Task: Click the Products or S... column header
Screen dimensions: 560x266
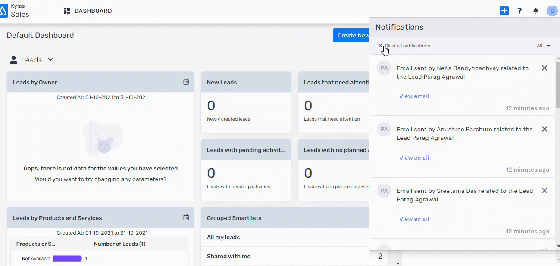Action: 36,244
